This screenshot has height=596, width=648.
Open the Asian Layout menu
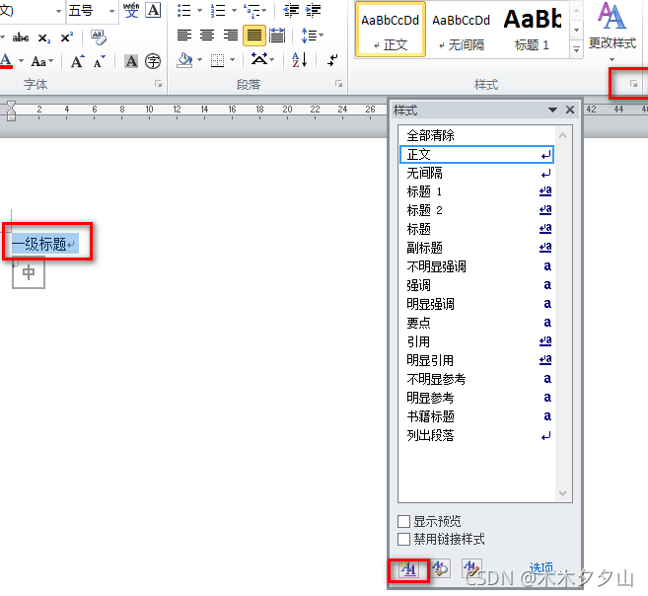(262, 60)
